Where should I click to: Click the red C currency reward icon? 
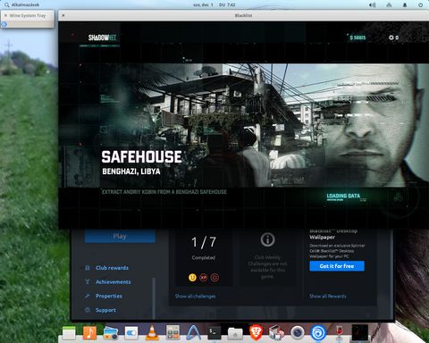tap(214, 278)
